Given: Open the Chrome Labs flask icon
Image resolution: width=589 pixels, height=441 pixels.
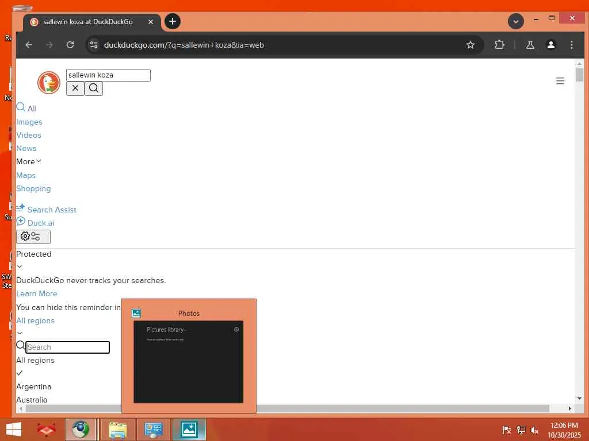Looking at the screenshot, I should 530,45.
